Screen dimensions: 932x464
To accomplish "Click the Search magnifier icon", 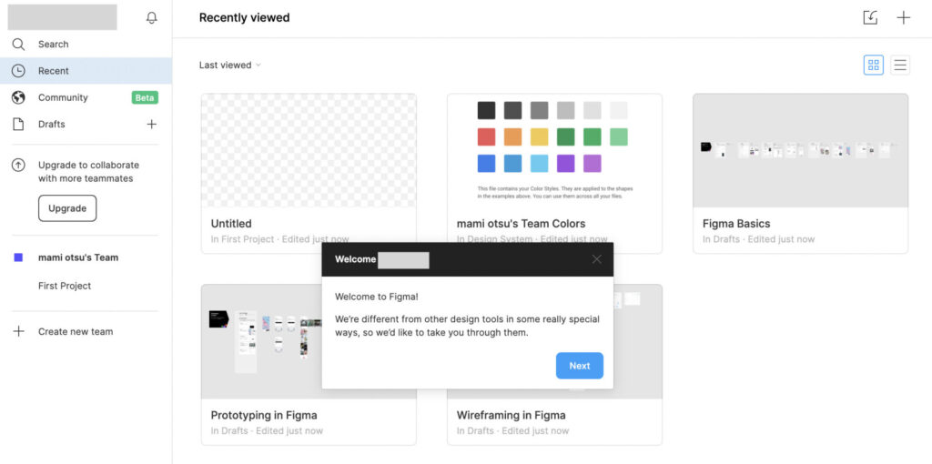I will click(x=18, y=44).
